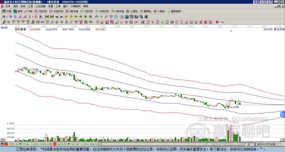Viewport: 285px width, 152px height.
Task: Click the 客服 button in title bar
Action: pyautogui.click(x=256, y=2)
